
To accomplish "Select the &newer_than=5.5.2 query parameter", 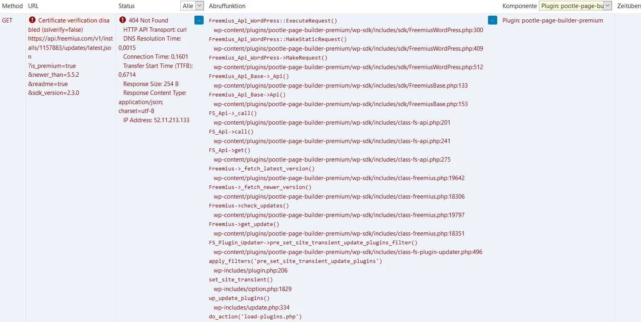I will click(53, 75).
